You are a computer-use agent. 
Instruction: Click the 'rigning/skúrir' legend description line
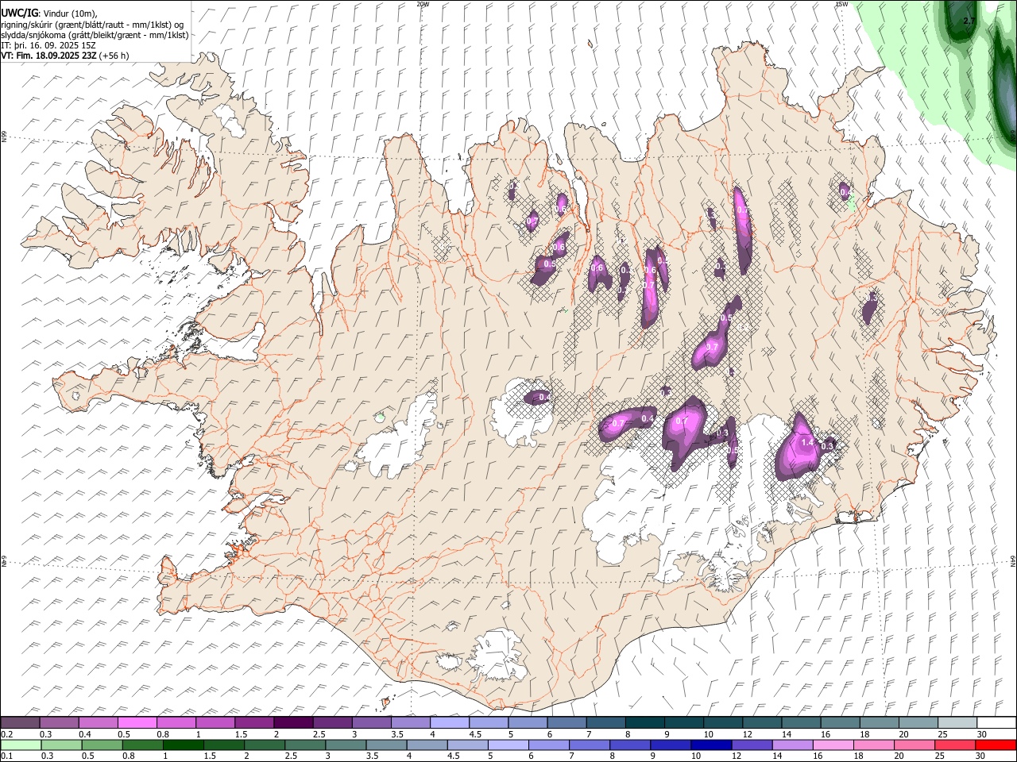[x=94, y=25]
